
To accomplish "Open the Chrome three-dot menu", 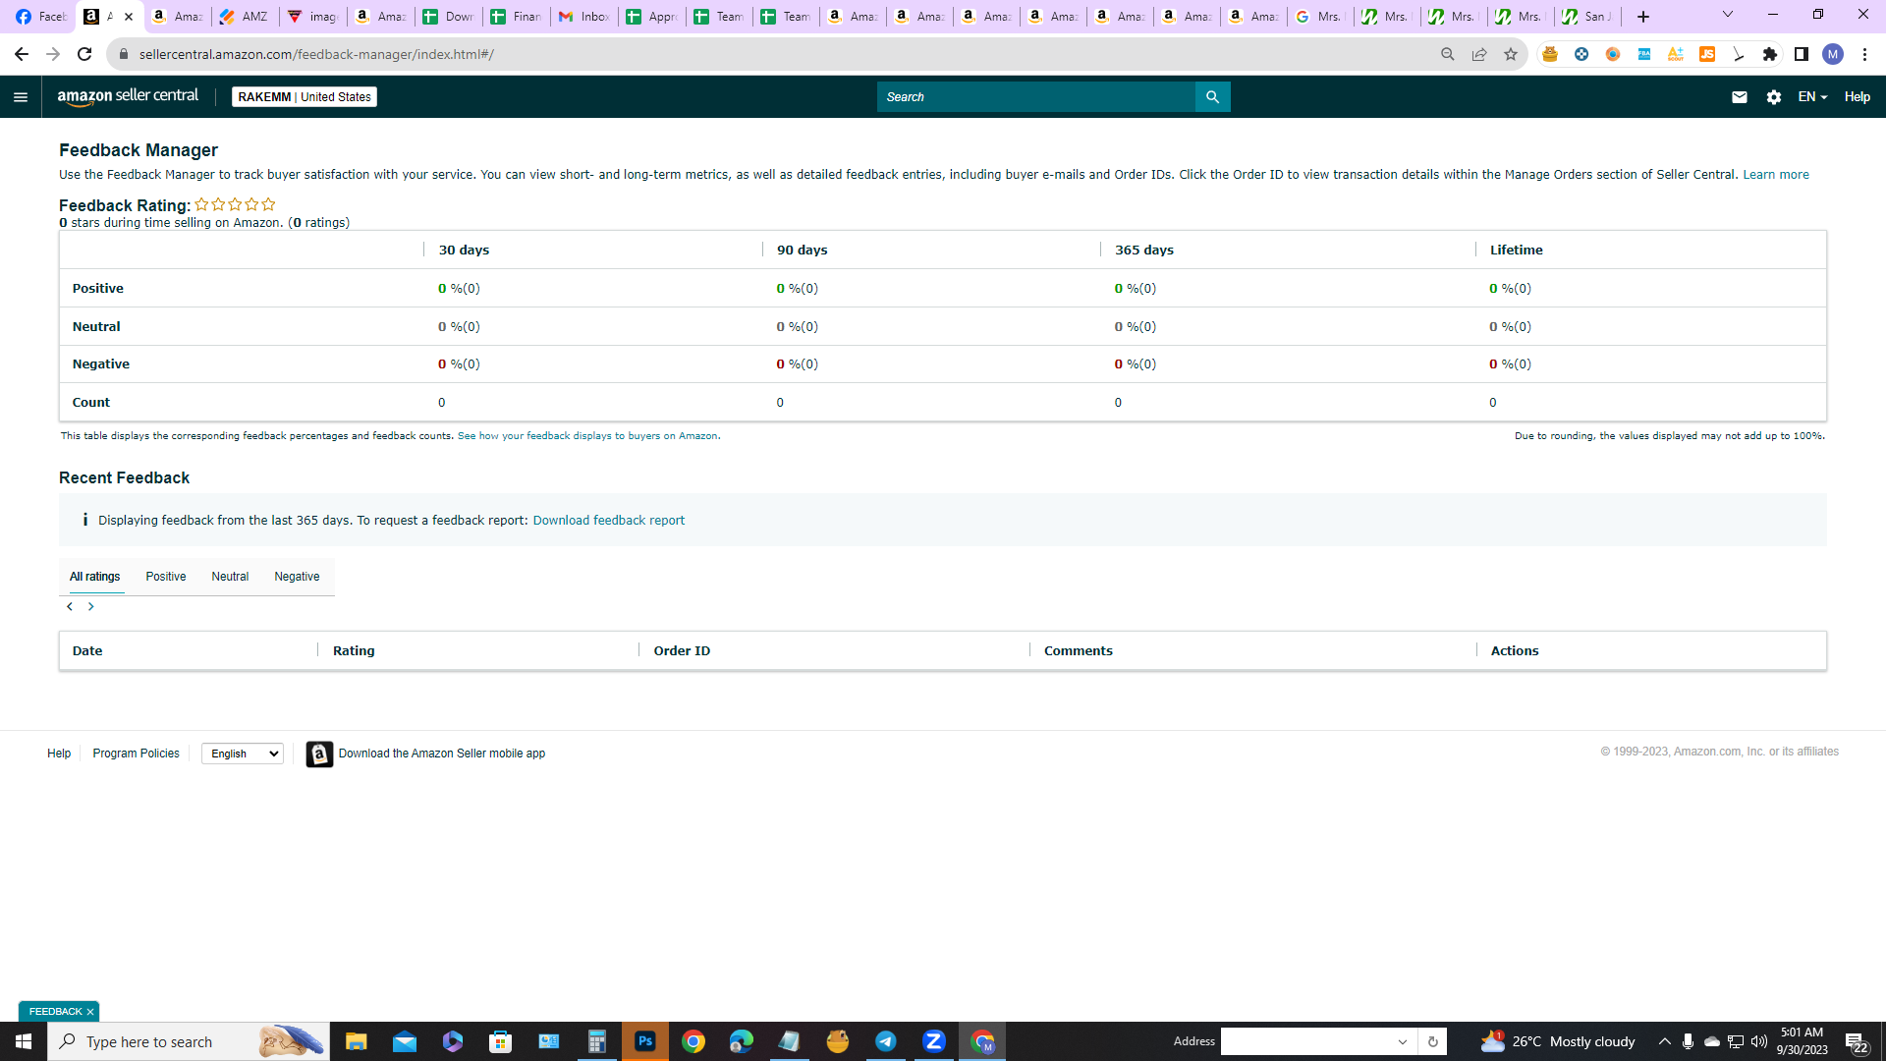I will 1864,54.
